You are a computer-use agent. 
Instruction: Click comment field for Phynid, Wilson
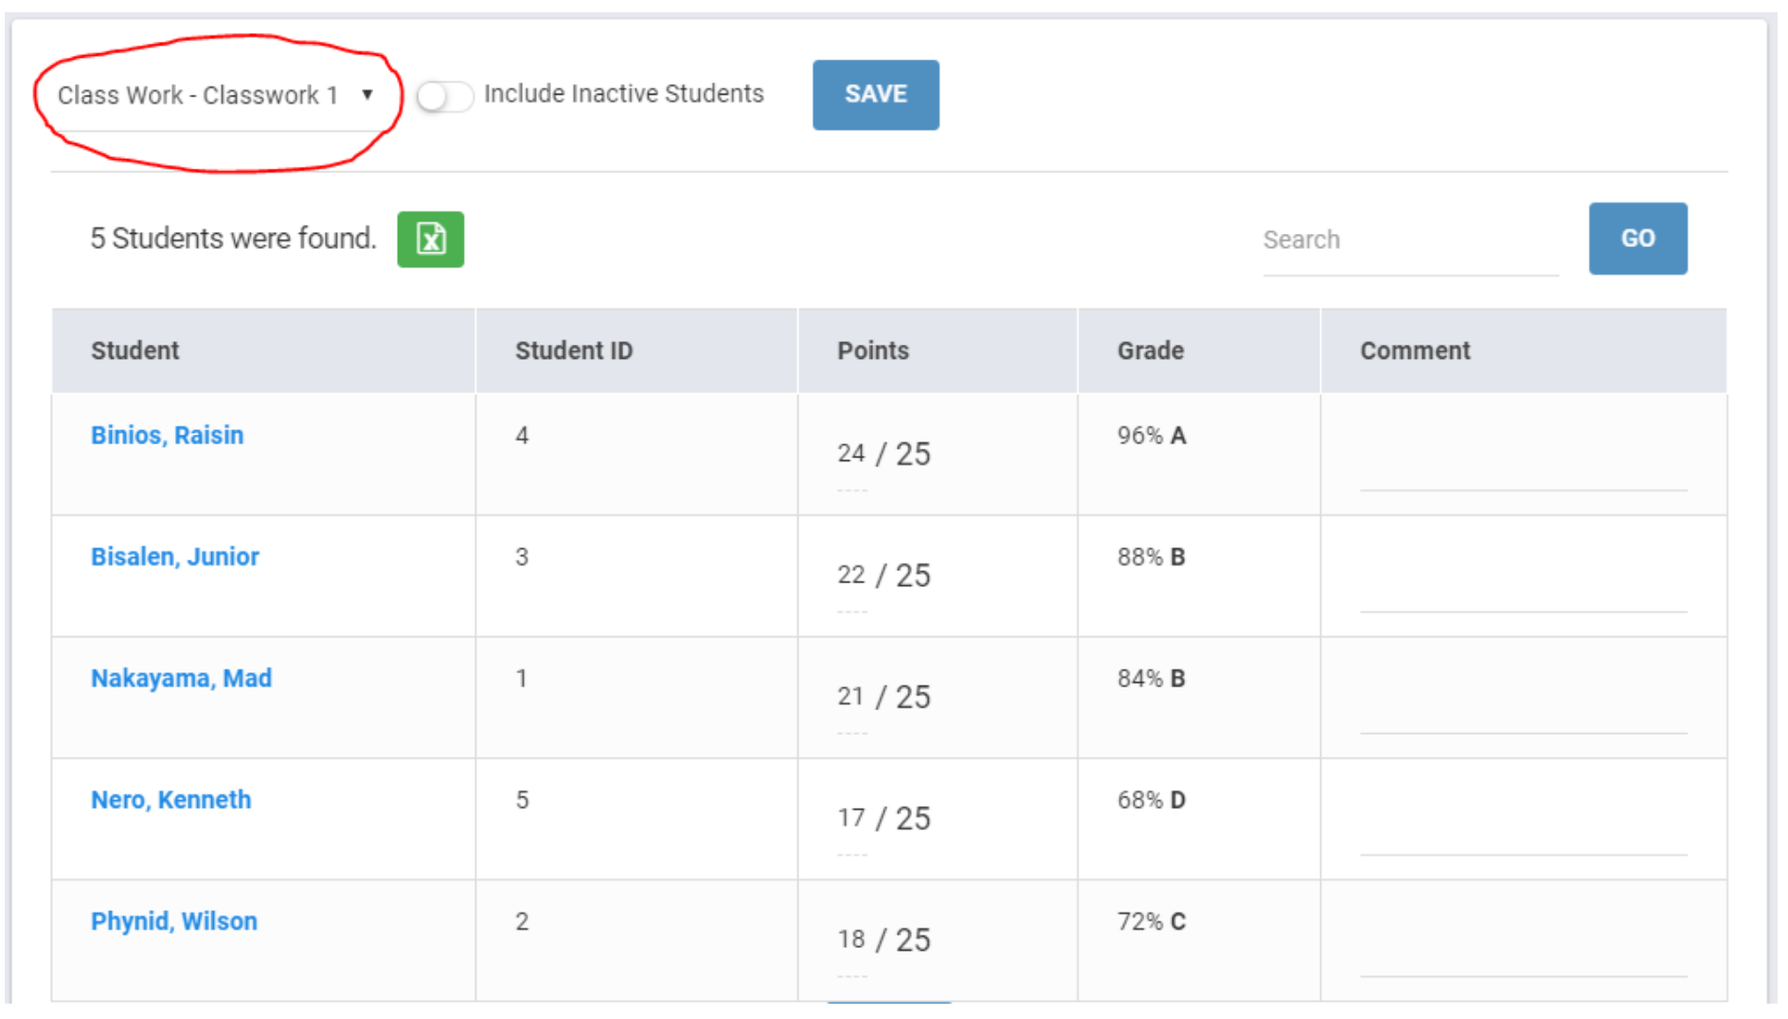tap(1522, 957)
